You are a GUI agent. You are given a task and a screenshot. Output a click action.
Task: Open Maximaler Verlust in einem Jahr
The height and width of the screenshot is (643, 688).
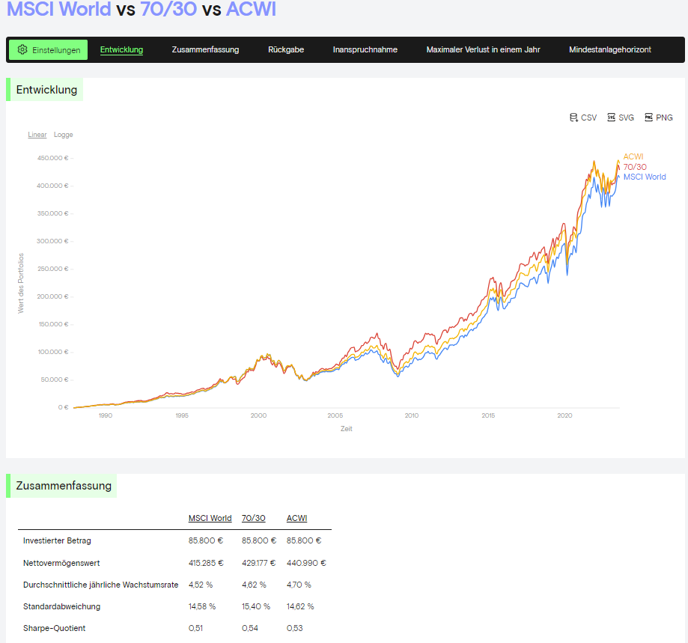[x=483, y=49]
